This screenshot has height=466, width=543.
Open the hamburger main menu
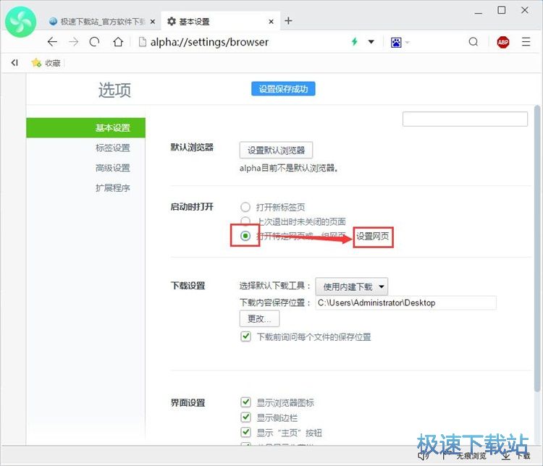coord(526,42)
